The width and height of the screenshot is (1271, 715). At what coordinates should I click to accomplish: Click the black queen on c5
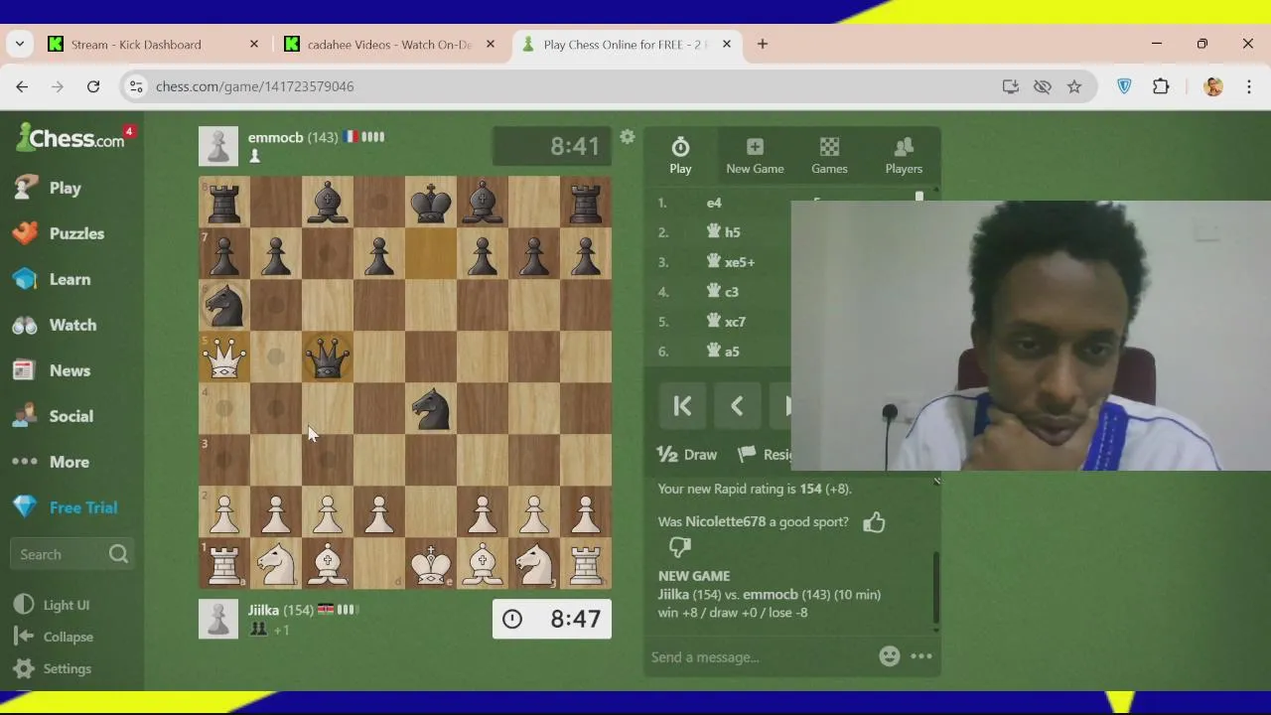(x=328, y=357)
